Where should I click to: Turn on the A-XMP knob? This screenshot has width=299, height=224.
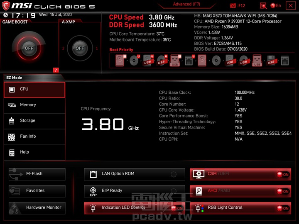coord(80,48)
